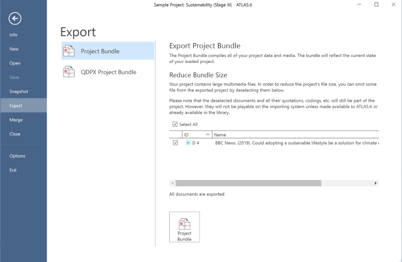Viewport: 402px width, 262px height.
Task: Go to Merge in the sidebar
Action: point(16,119)
